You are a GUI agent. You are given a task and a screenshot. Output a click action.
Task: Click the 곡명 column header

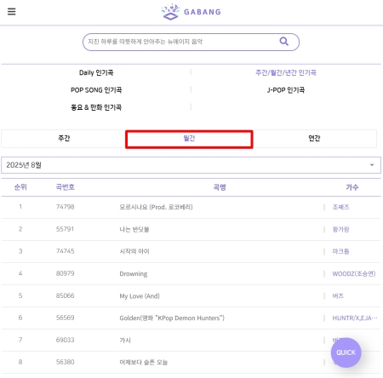pos(220,187)
